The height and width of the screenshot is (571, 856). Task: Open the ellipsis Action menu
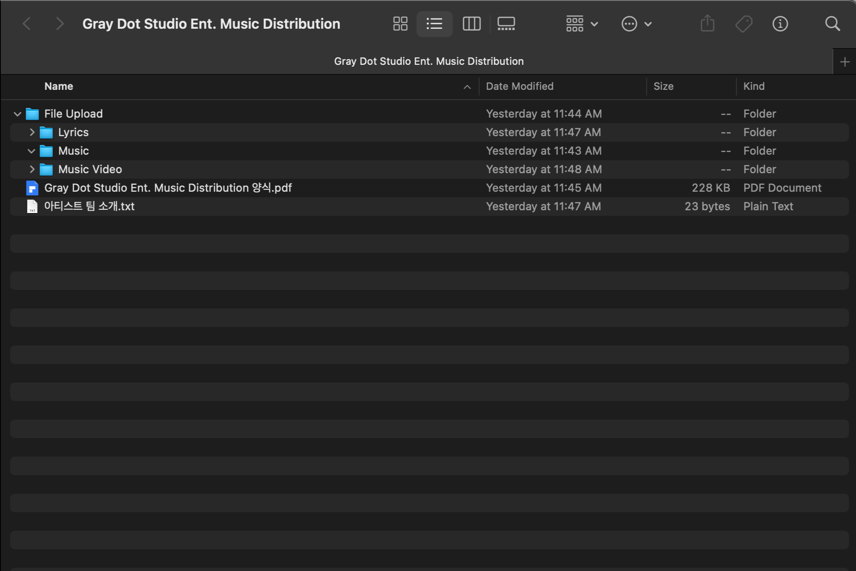pyautogui.click(x=637, y=24)
